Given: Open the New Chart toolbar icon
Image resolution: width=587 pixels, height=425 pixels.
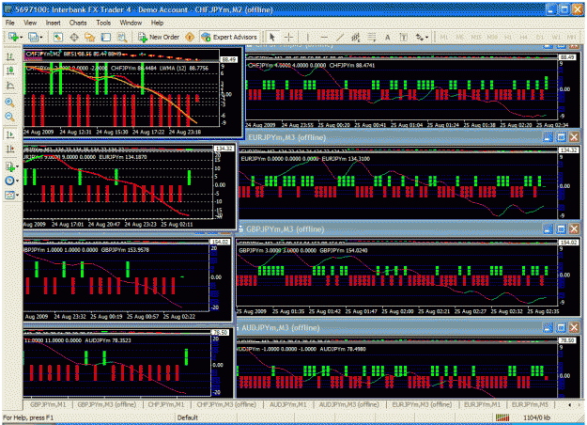Looking at the screenshot, I should pos(13,37).
